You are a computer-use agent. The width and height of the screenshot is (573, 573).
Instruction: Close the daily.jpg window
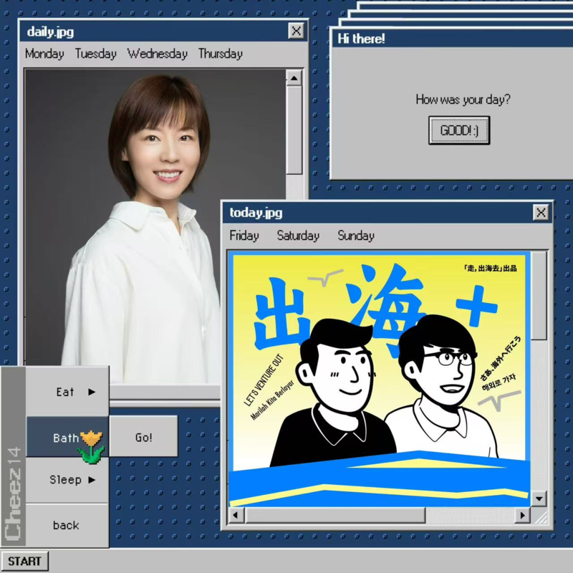point(296,31)
